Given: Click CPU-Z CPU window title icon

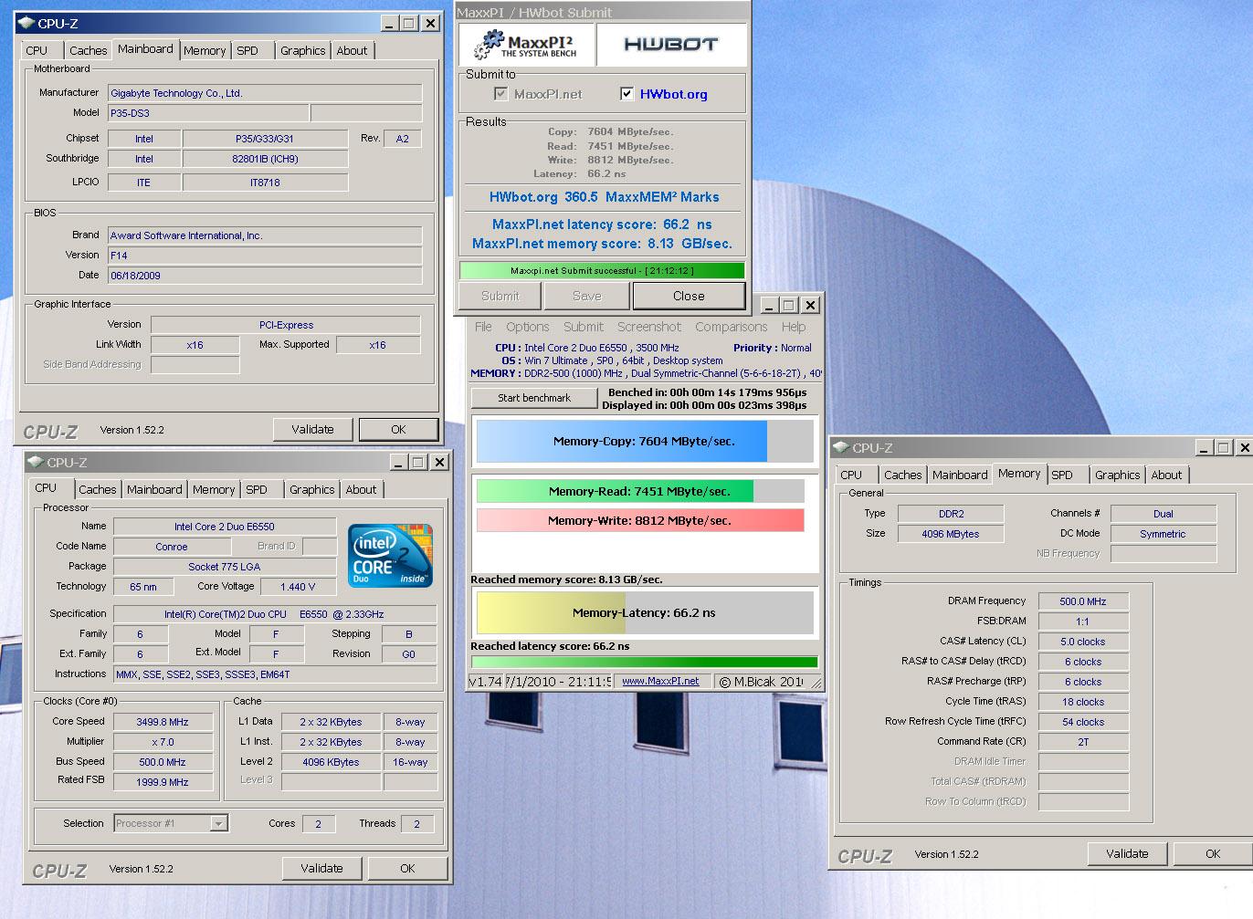Looking at the screenshot, I should pyautogui.click(x=36, y=462).
